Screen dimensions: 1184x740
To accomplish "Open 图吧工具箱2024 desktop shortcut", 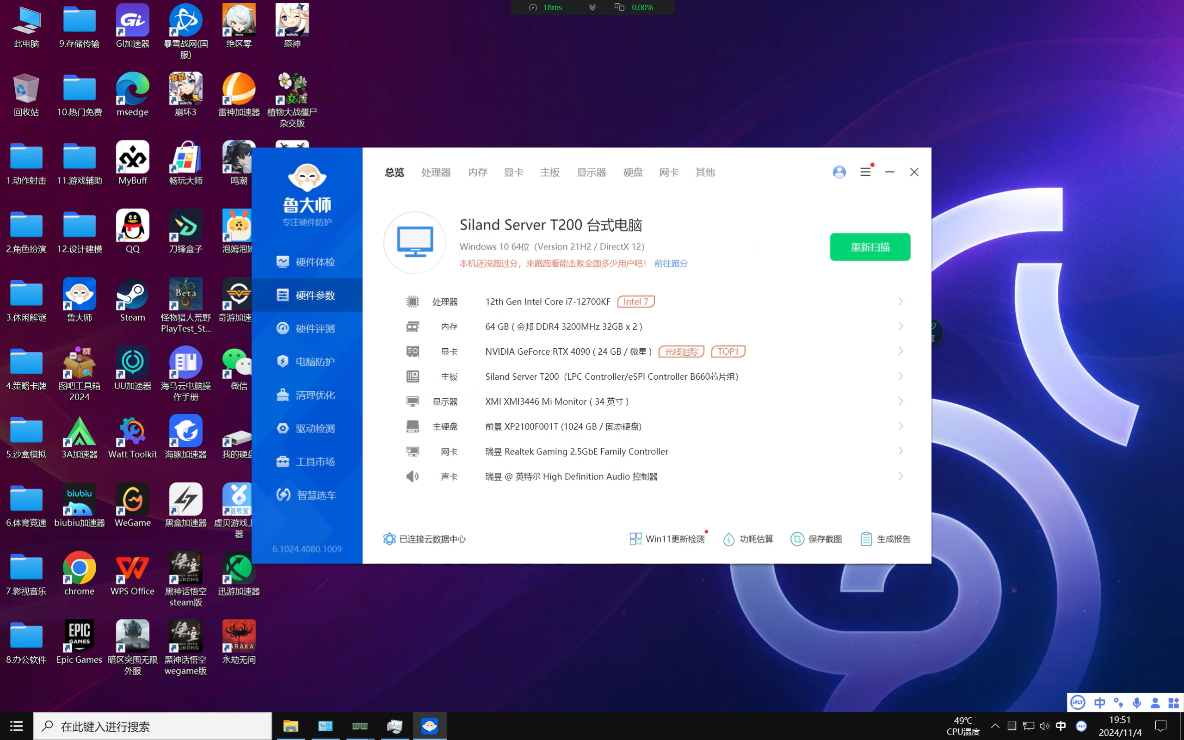I will click(79, 375).
